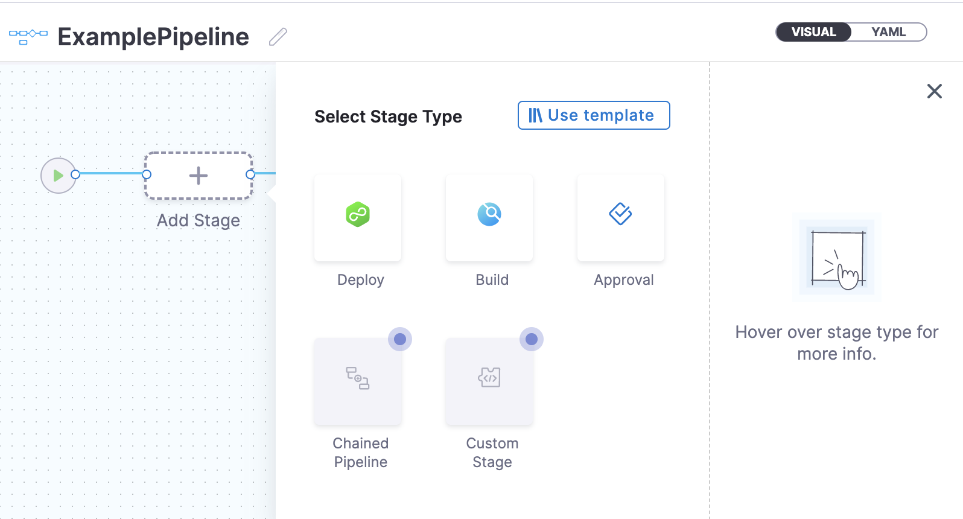The height and width of the screenshot is (519, 963).
Task: Choose the Build stage type icon
Action: tap(489, 214)
